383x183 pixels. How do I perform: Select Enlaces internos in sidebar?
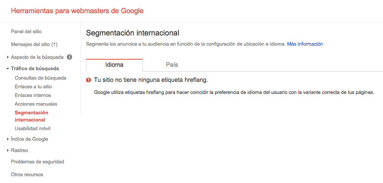coord(33,95)
